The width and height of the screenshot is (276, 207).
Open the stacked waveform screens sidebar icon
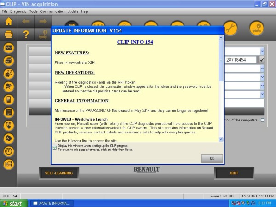pyautogui.click(x=9, y=61)
